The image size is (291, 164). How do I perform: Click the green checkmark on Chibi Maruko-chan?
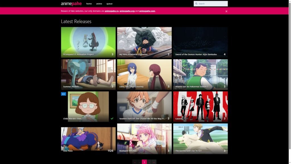click(x=112, y=118)
